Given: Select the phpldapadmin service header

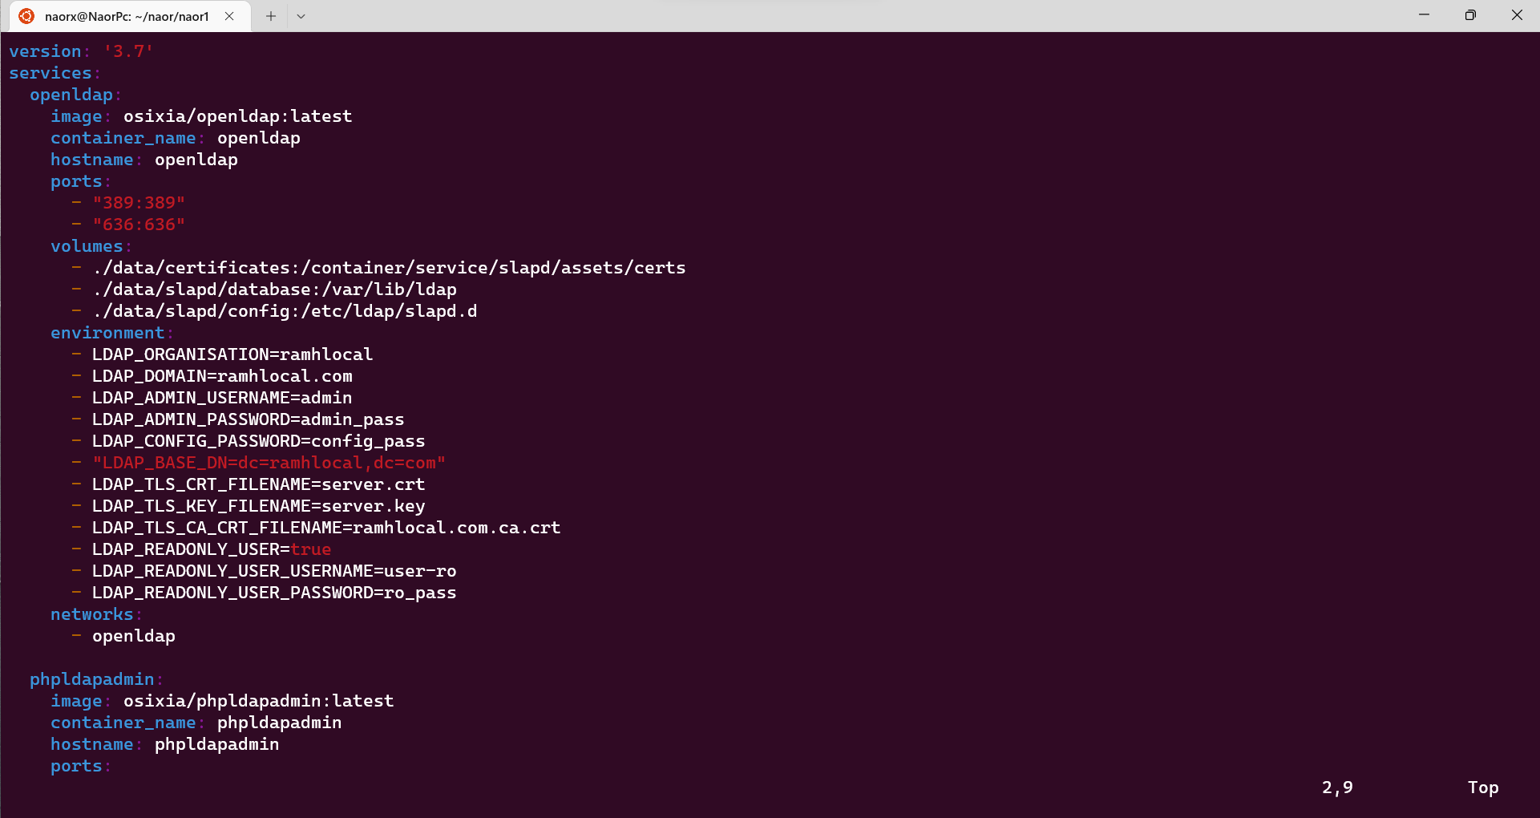Looking at the screenshot, I should pyautogui.click(x=92, y=678).
